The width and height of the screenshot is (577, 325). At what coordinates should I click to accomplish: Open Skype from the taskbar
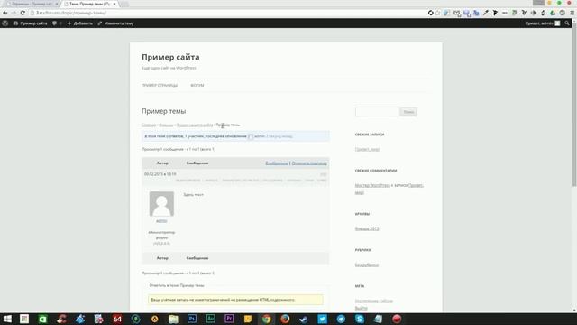(360, 319)
